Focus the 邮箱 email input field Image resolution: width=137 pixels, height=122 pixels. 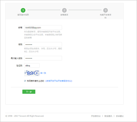[x=43, y=27]
